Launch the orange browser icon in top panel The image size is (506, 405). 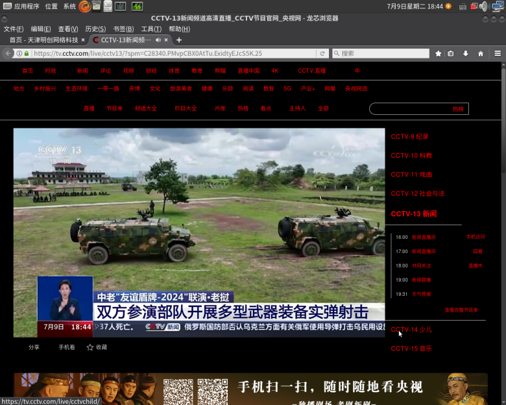tap(85, 6)
